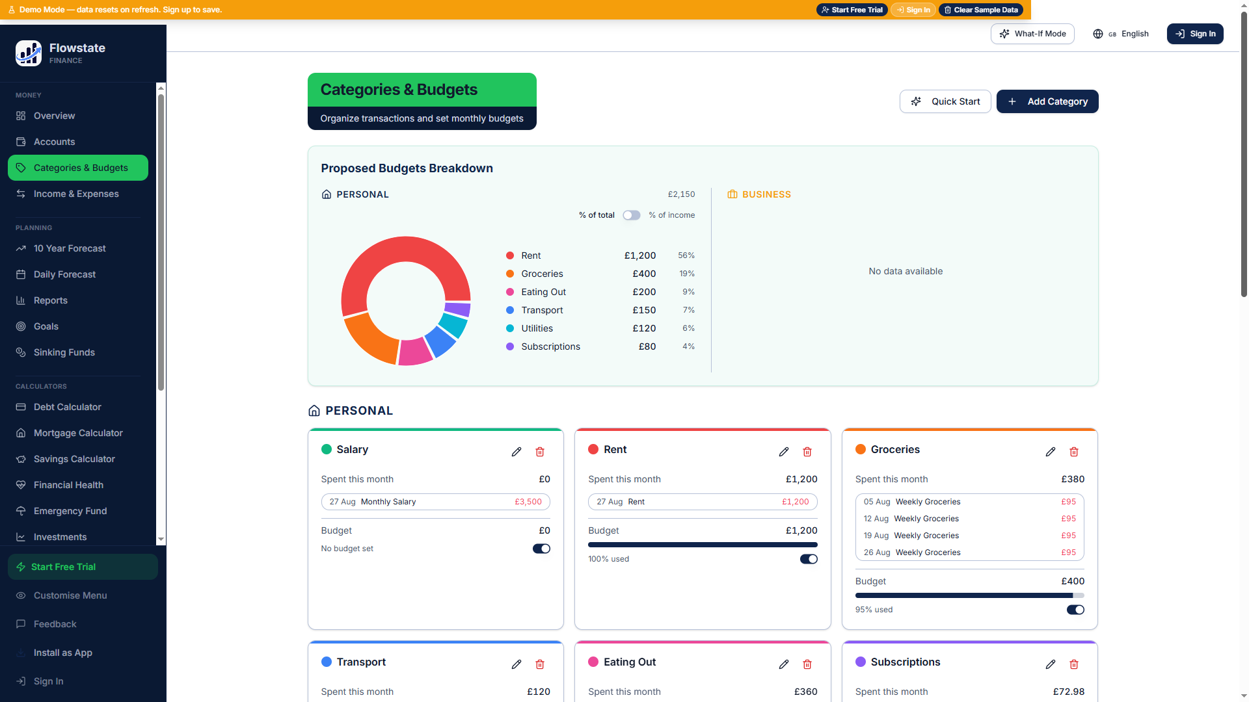The width and height of the screenshot is (1249, 702).
Task: Click the Overview grid icon in sidebar
Action: pos(21,116)
